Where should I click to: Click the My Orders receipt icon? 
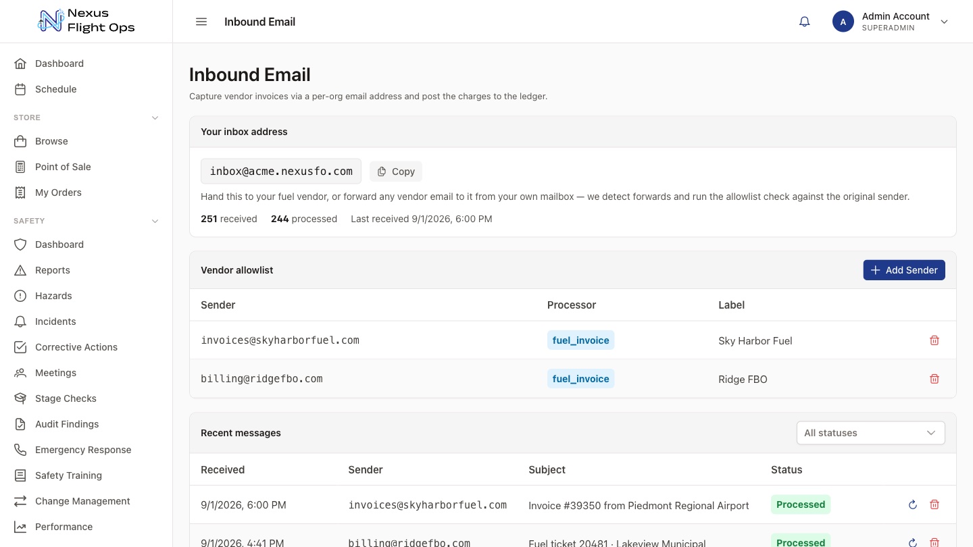[20, 192]
